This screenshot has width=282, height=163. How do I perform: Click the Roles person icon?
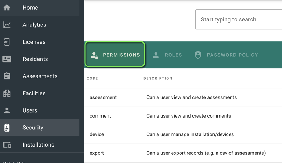(156, 55)
